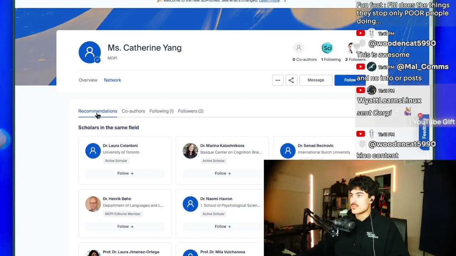
Task: Follow Dr. Marina Kalashnikova
Action: 223,173
